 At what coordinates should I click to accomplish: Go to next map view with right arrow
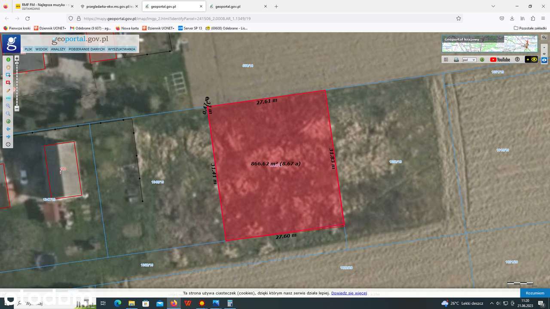(x=8, y=136)
